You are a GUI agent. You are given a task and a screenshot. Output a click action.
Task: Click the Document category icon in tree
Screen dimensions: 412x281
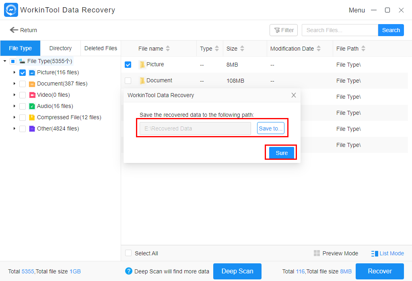pos(32,84)
